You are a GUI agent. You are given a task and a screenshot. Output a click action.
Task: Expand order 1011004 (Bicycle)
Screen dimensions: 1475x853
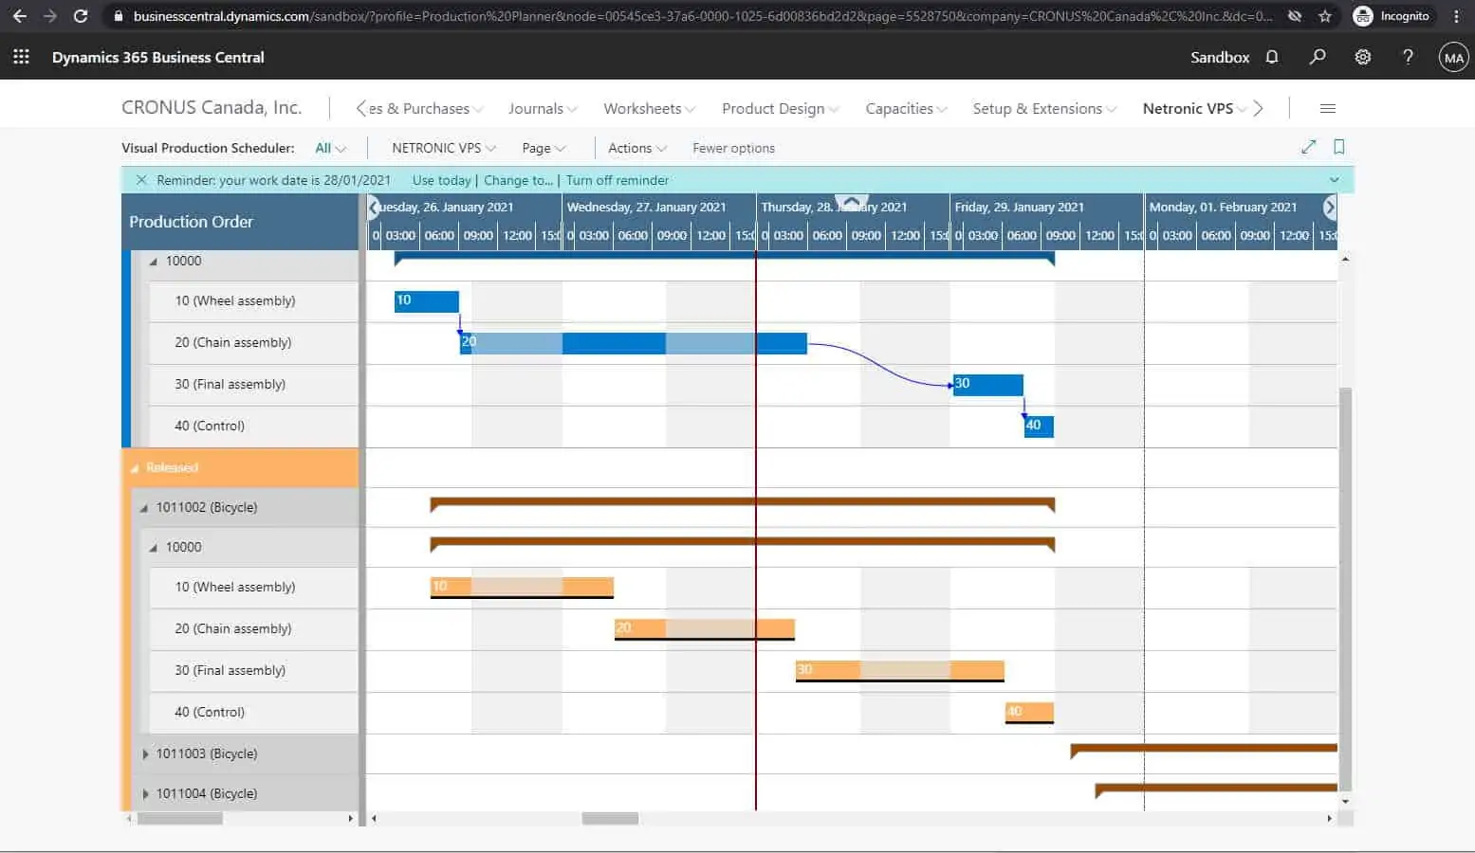(145, 794)
